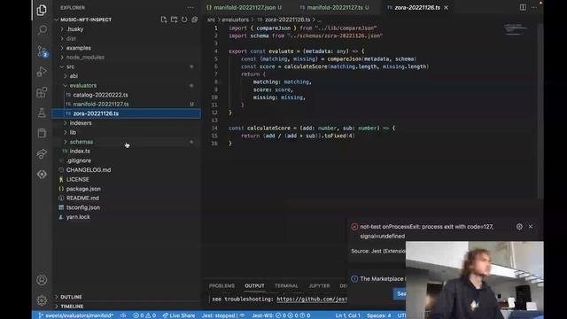The image size is (567, 319).
Task: Open LICENSE file
Action: point(77,179)
